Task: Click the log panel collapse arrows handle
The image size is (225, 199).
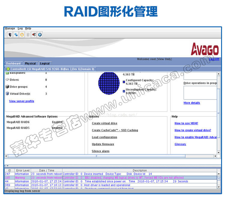Action: click(x=6, y=166)
